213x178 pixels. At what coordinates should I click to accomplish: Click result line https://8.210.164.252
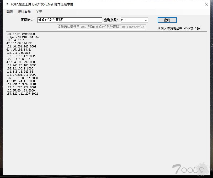pos(23,37)
